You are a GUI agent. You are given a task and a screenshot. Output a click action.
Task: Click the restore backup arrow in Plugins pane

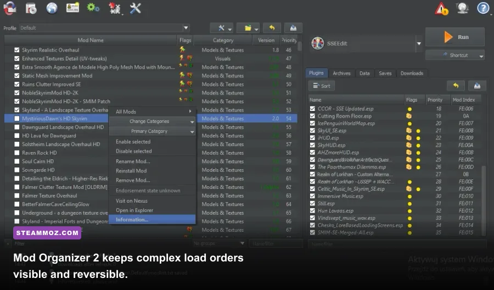[456, 86]
